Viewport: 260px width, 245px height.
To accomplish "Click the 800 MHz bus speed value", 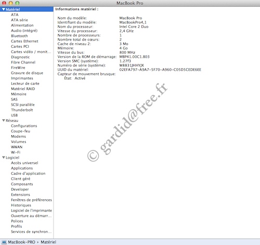I will 127,53.
